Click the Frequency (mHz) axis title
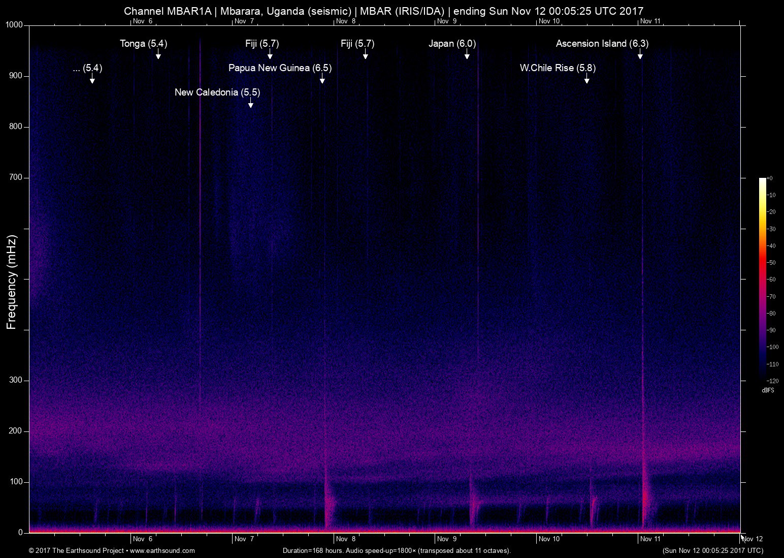The width and height of the screenshot is (784, 558). (x=11, y=279)
